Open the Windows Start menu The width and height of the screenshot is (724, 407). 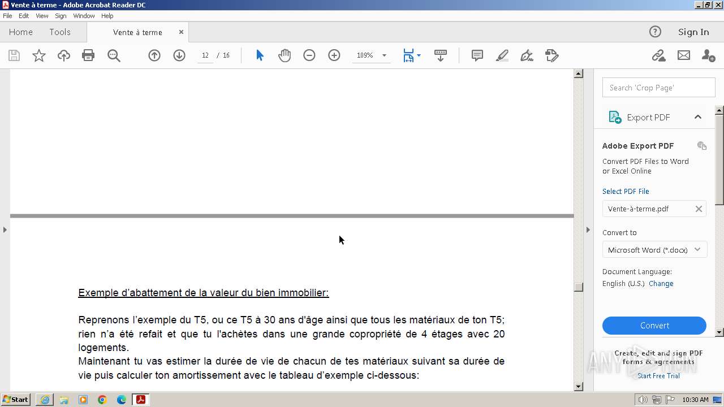pos(16,400)
